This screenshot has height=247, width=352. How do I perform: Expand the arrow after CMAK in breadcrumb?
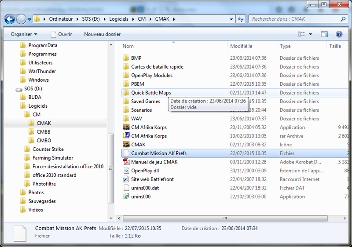click(x=174, y=19)
